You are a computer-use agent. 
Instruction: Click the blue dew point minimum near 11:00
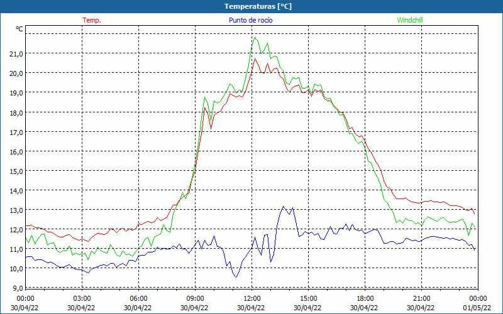236,277
